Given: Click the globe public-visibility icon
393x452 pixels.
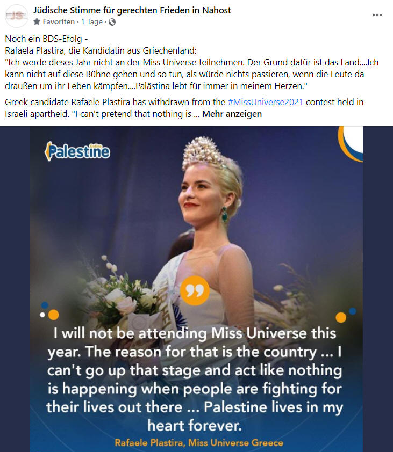Looking at the screenshot, I should pyautogui.click(x=112, y=22).
